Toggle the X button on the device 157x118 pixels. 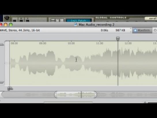click(x=28, y=20)
